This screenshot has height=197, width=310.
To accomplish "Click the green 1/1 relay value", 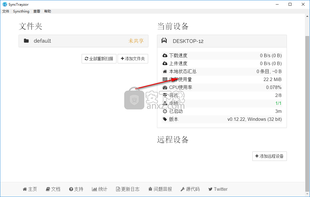I will point(278,103).
